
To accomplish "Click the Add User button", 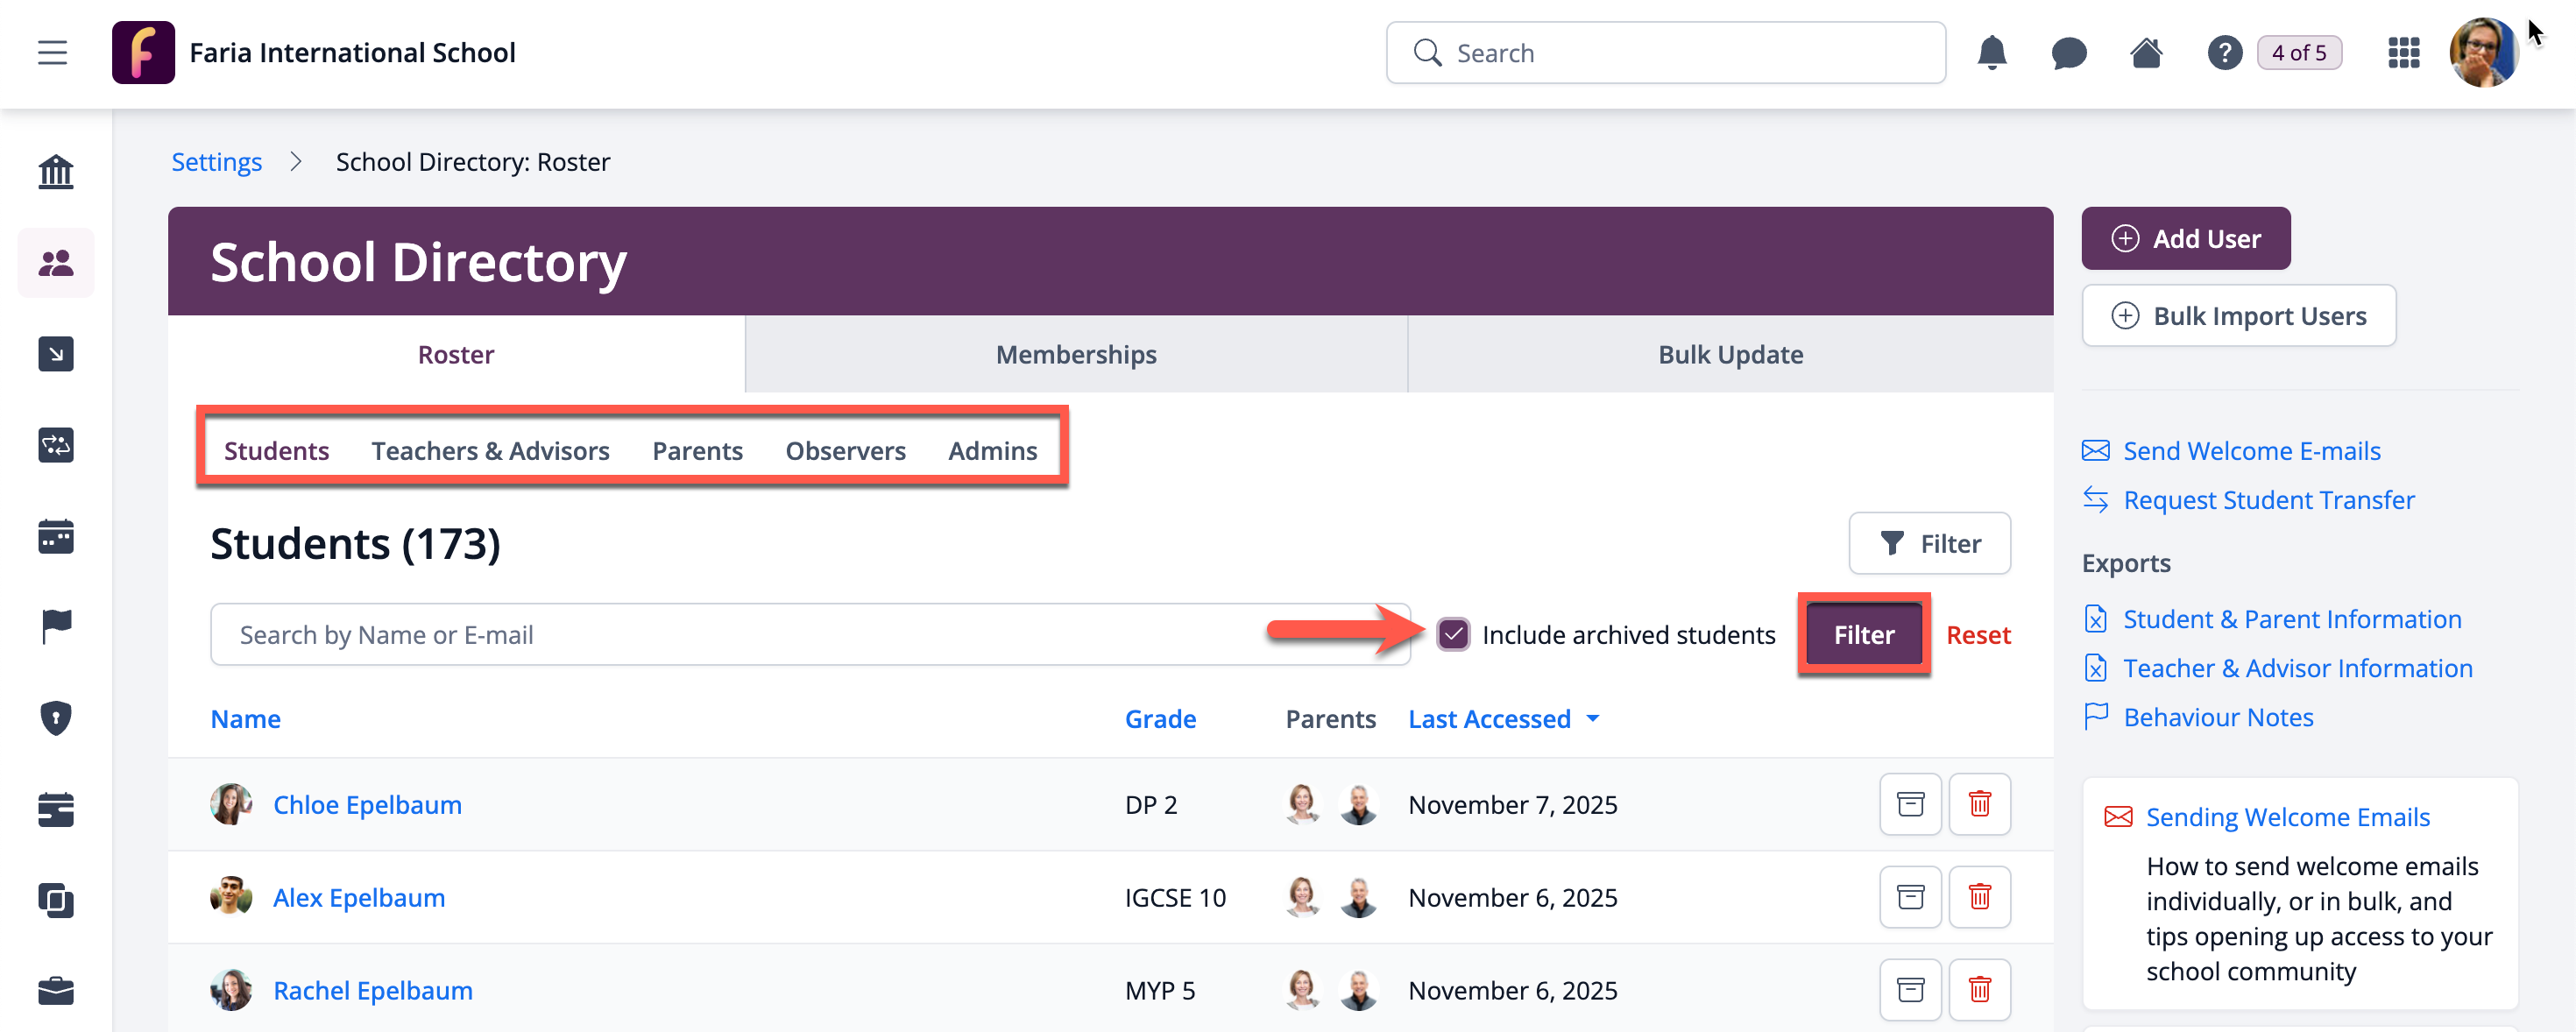I will 2186,239.
